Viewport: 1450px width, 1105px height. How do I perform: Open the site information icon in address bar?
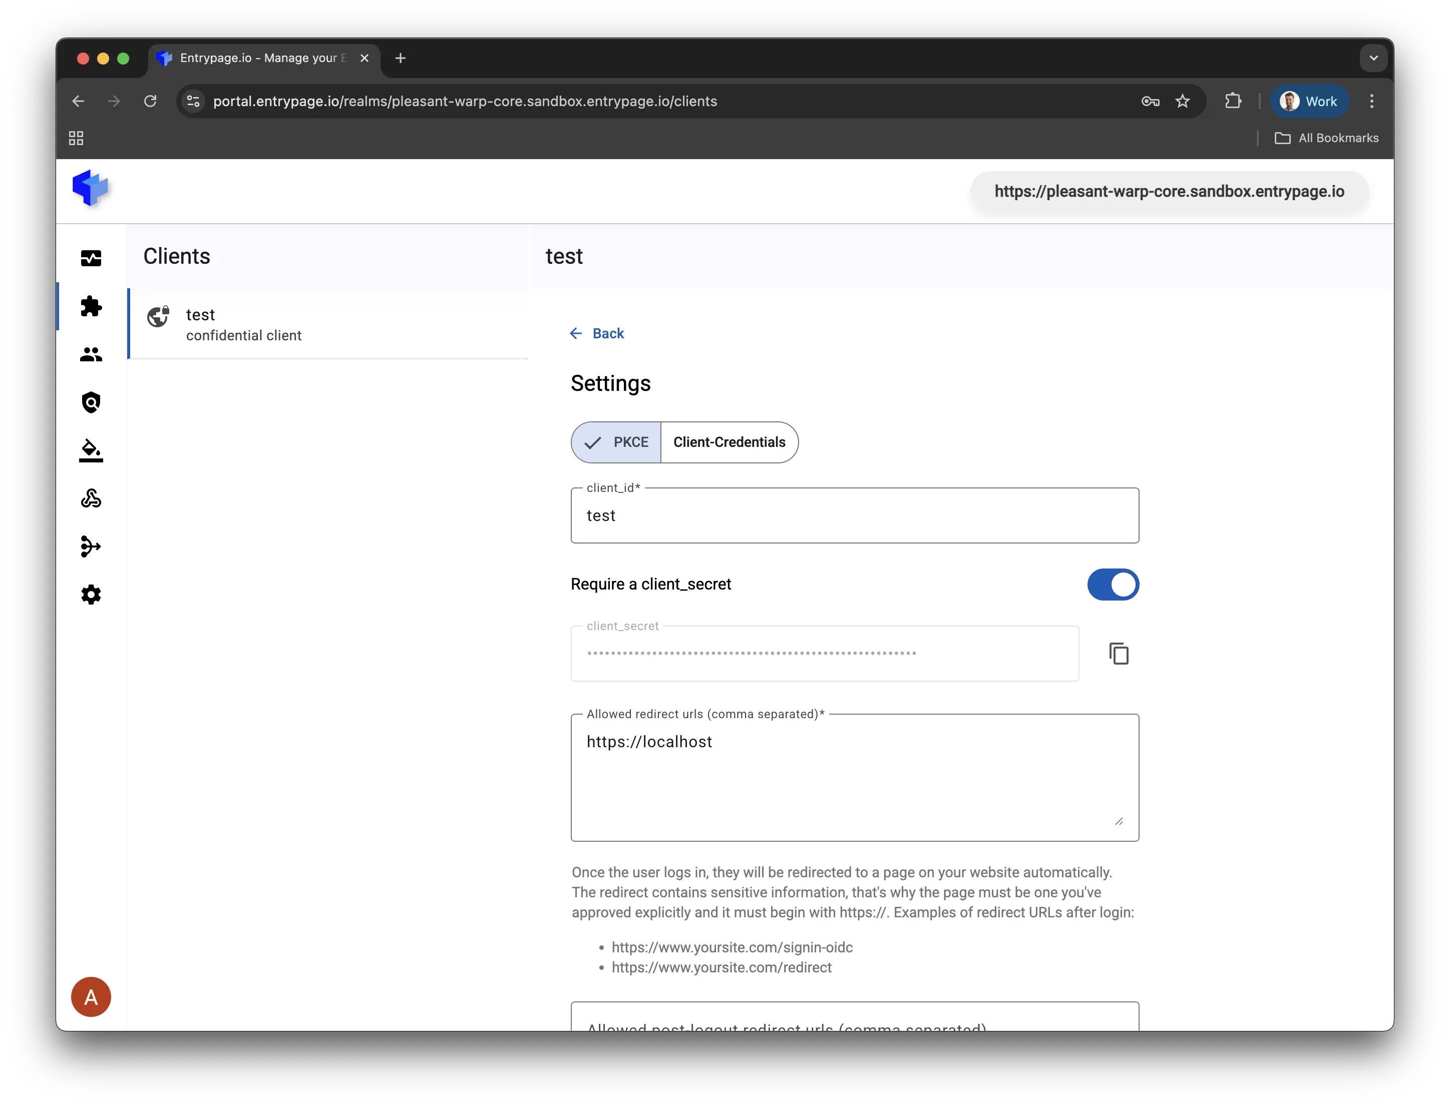tap(193, 101)
